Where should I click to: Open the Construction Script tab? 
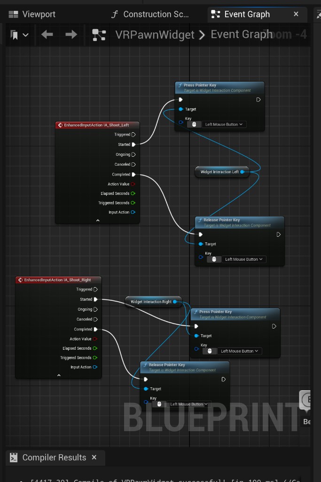tap(150, 14)
